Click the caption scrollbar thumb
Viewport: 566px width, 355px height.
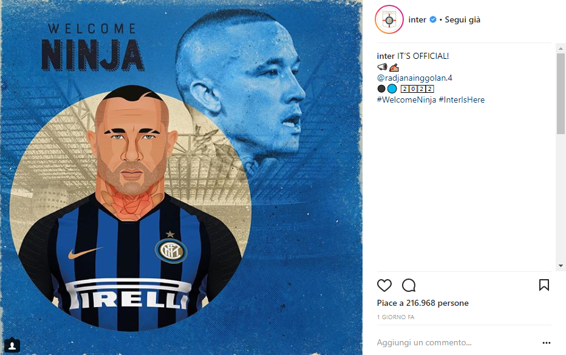coord(561,94)
